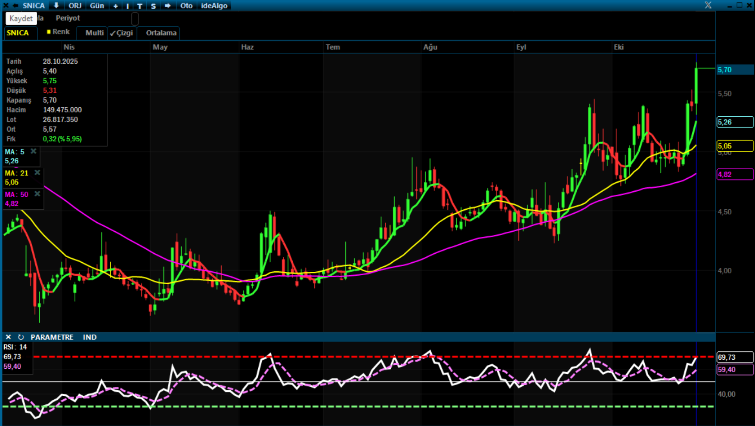Click the PARAMETRE button

(x=52, y=337)
